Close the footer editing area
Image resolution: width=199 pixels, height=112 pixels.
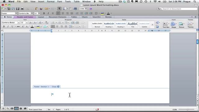[x=55, y=86]
